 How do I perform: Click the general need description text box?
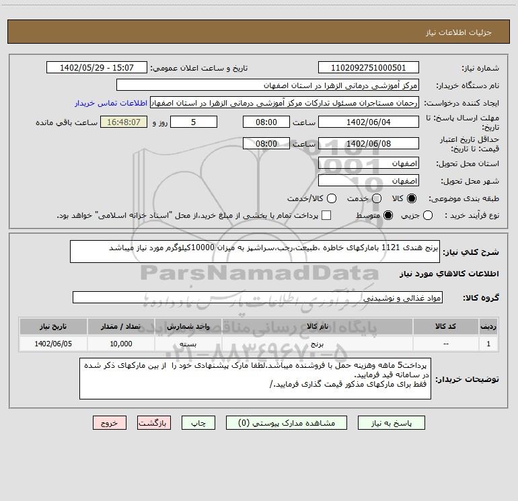tap(255, 252)
